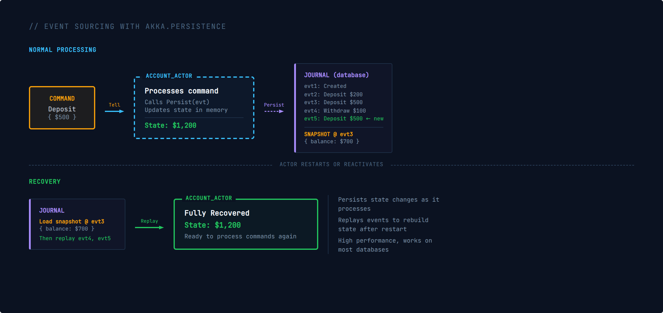Click the "Event Sourcing with Akka.Persistence" title

coord(127,26)
